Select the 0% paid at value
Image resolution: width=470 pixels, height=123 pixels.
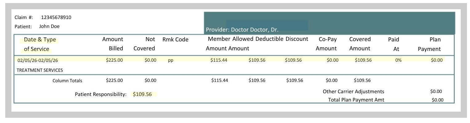click(x=398, y=60)
